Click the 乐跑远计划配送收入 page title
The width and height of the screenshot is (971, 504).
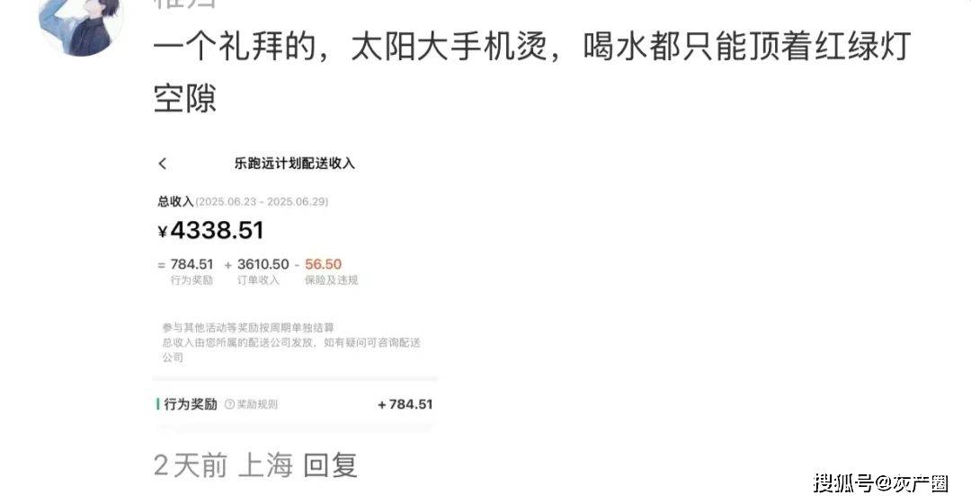point(294,164)
